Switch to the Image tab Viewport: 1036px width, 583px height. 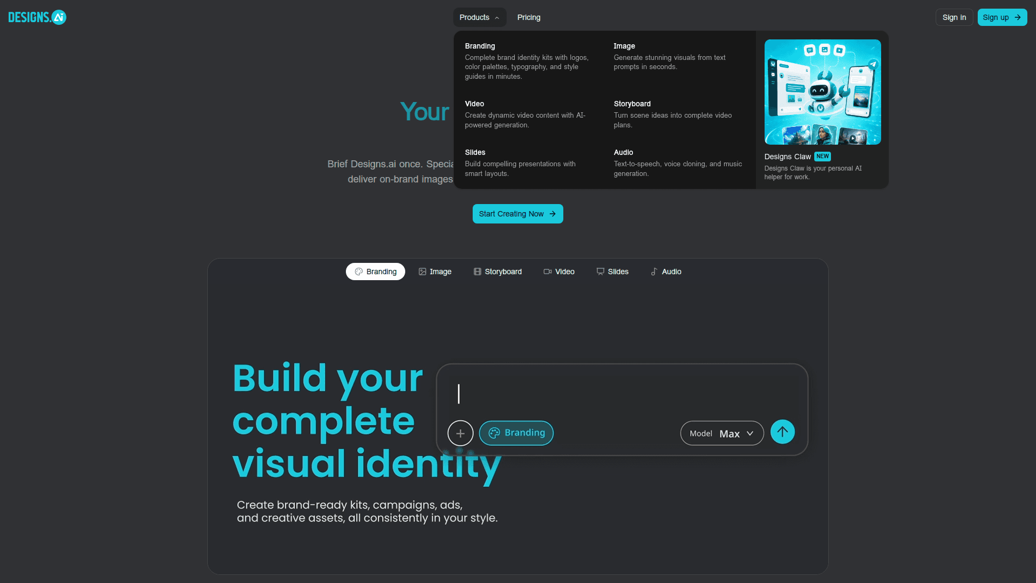pos(435,272)
